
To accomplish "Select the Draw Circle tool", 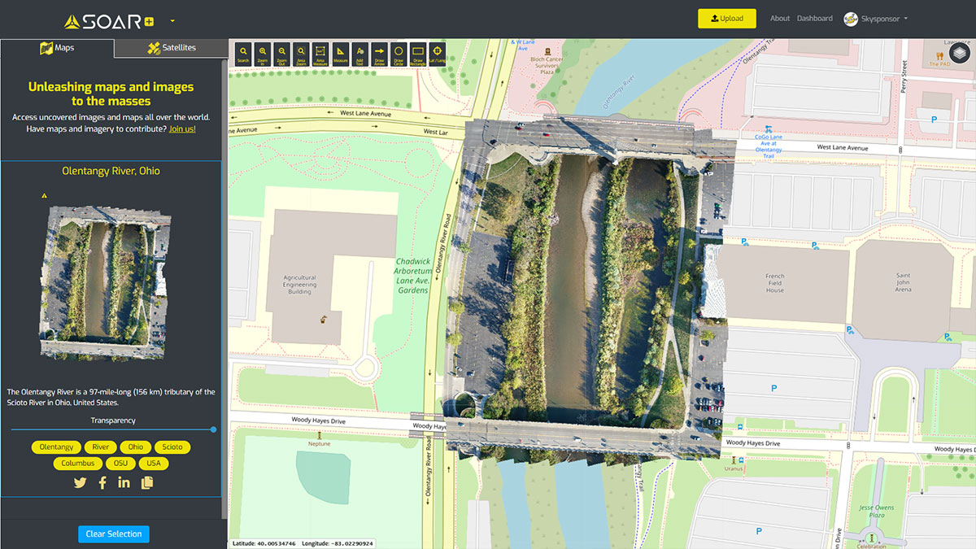I will (x=399, y=53).
